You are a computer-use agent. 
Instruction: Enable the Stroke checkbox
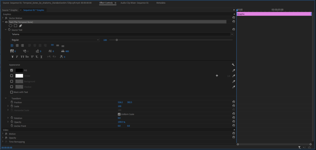[x=12, y=76]
